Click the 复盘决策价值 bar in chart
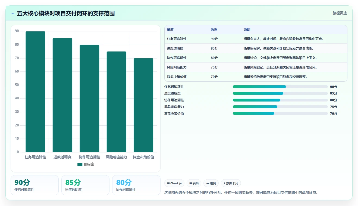Screen dimensions: 358x206 (143, 105)
